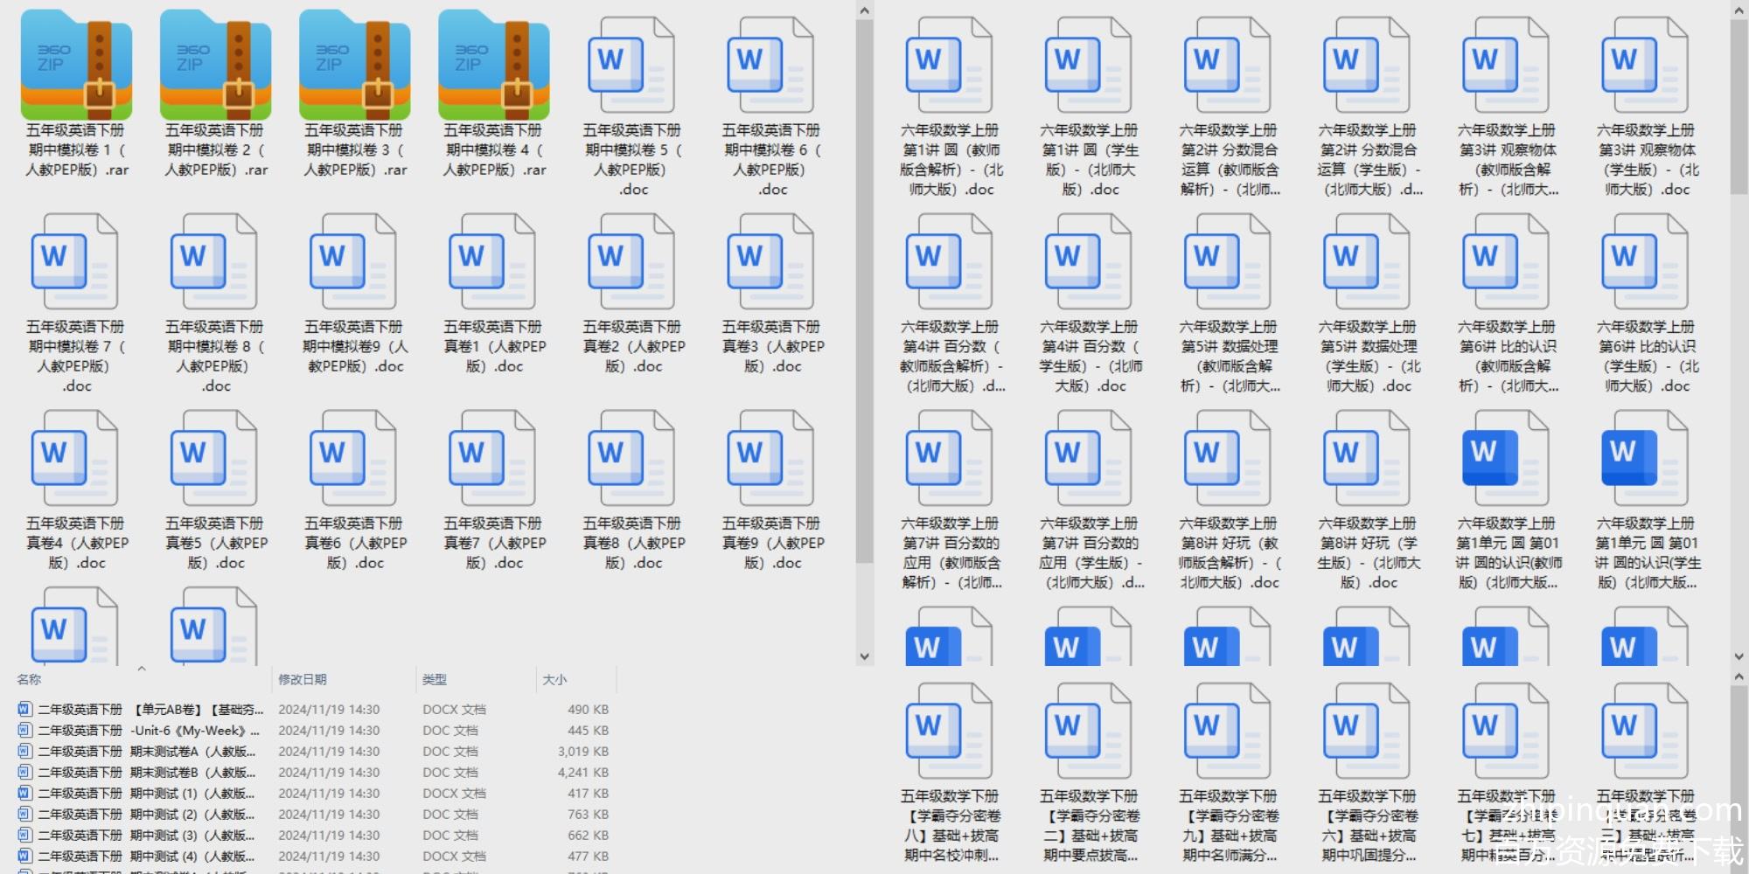Image resolution: width=1749 pixels, height=874 pixels.
Task: Click the 期中模拟卷 3 zip archive icon
Action: (354, 65)
